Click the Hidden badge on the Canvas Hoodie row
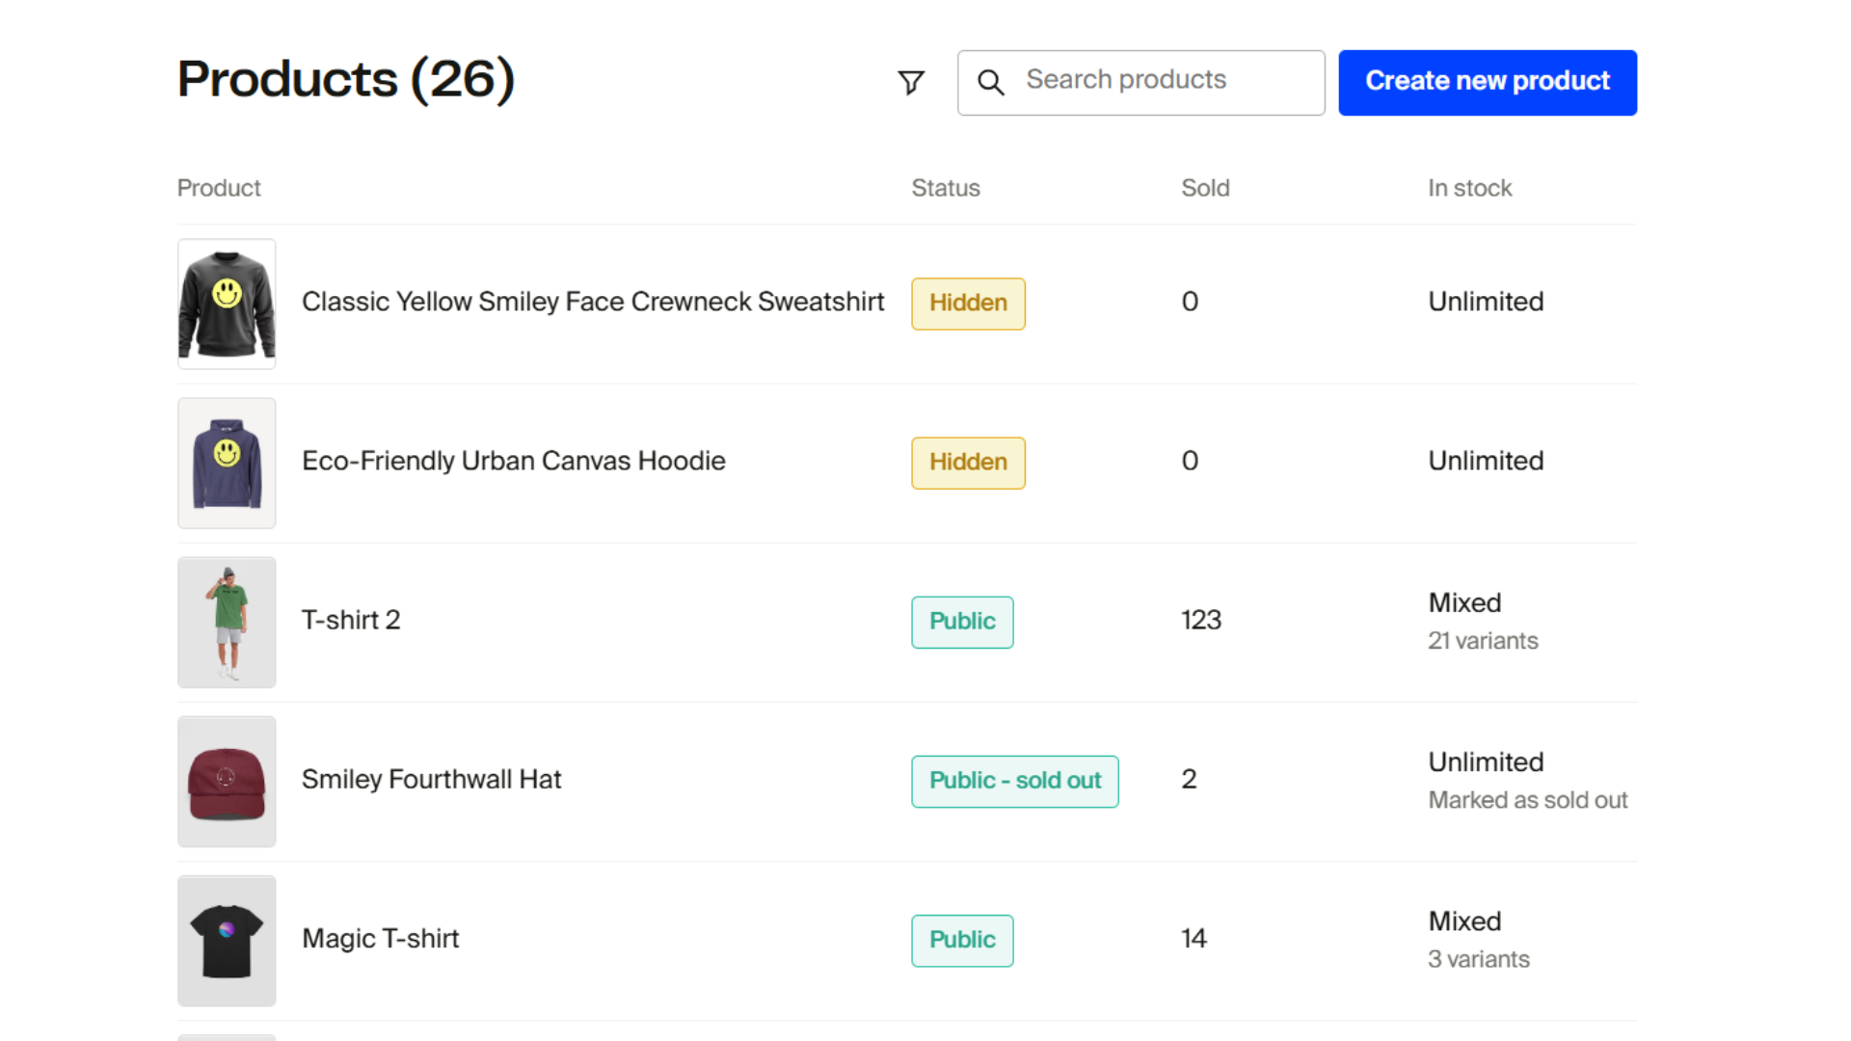Image resolution: width=1851 pixels, height=1041 pixels. pyautogui.click(x=968, y=463)
